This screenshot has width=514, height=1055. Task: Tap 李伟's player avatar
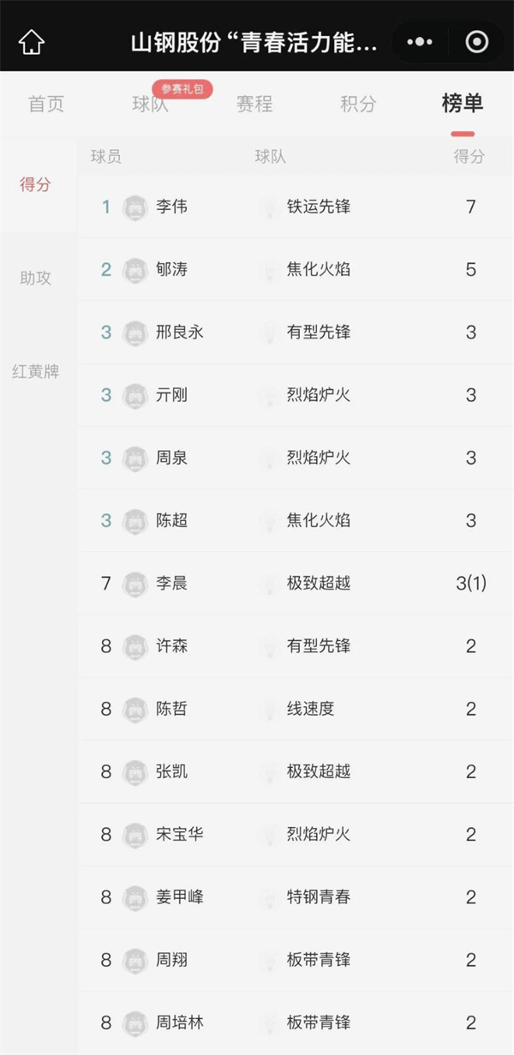135,207
